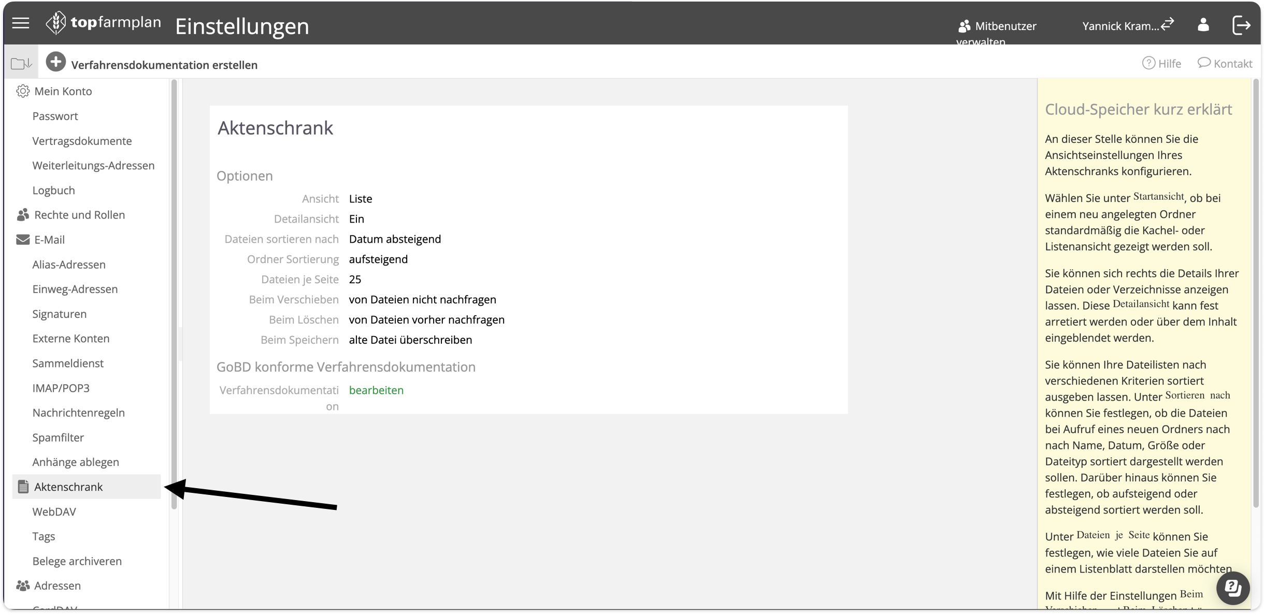Click the topfarmplan logo
The image size is (1264, 615).
point(104,23)
